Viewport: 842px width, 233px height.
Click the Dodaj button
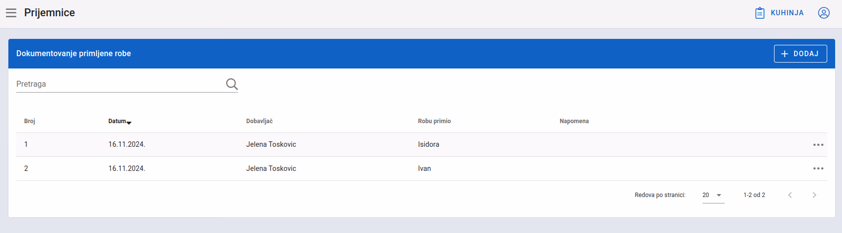[x=800, y=54]
